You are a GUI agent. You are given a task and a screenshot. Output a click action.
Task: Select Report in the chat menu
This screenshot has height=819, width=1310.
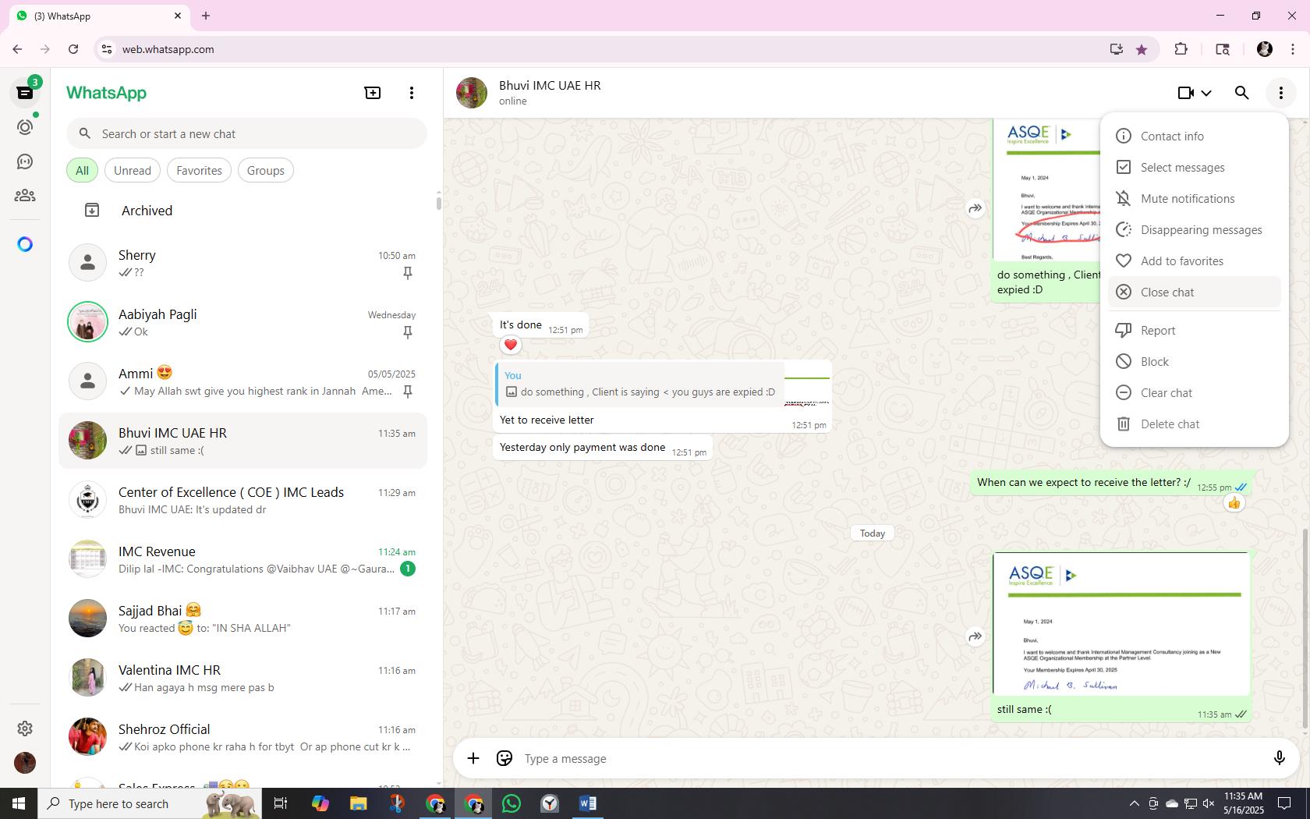pos(1194,330)
